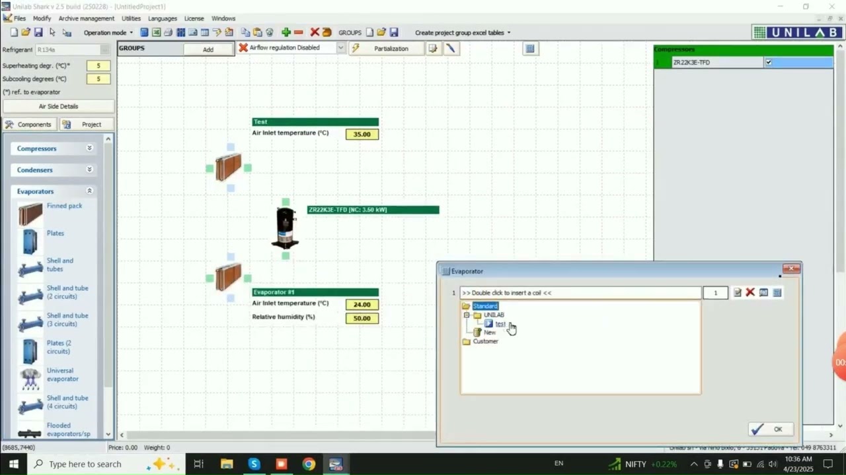
Task: Open the Airflow regulation dropdown
Action: [x=341, y=47]
